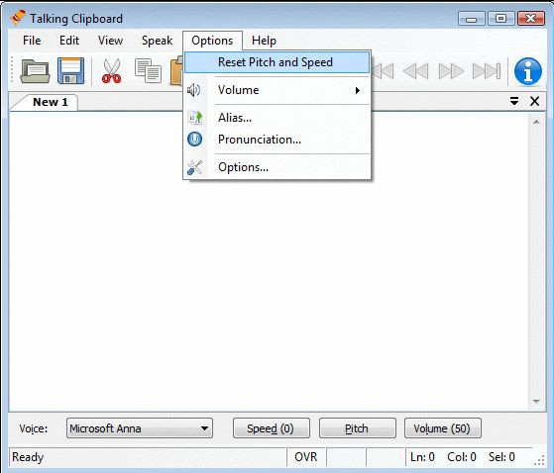
Task: Open the Voice combo box
Action: pos(140,428)
